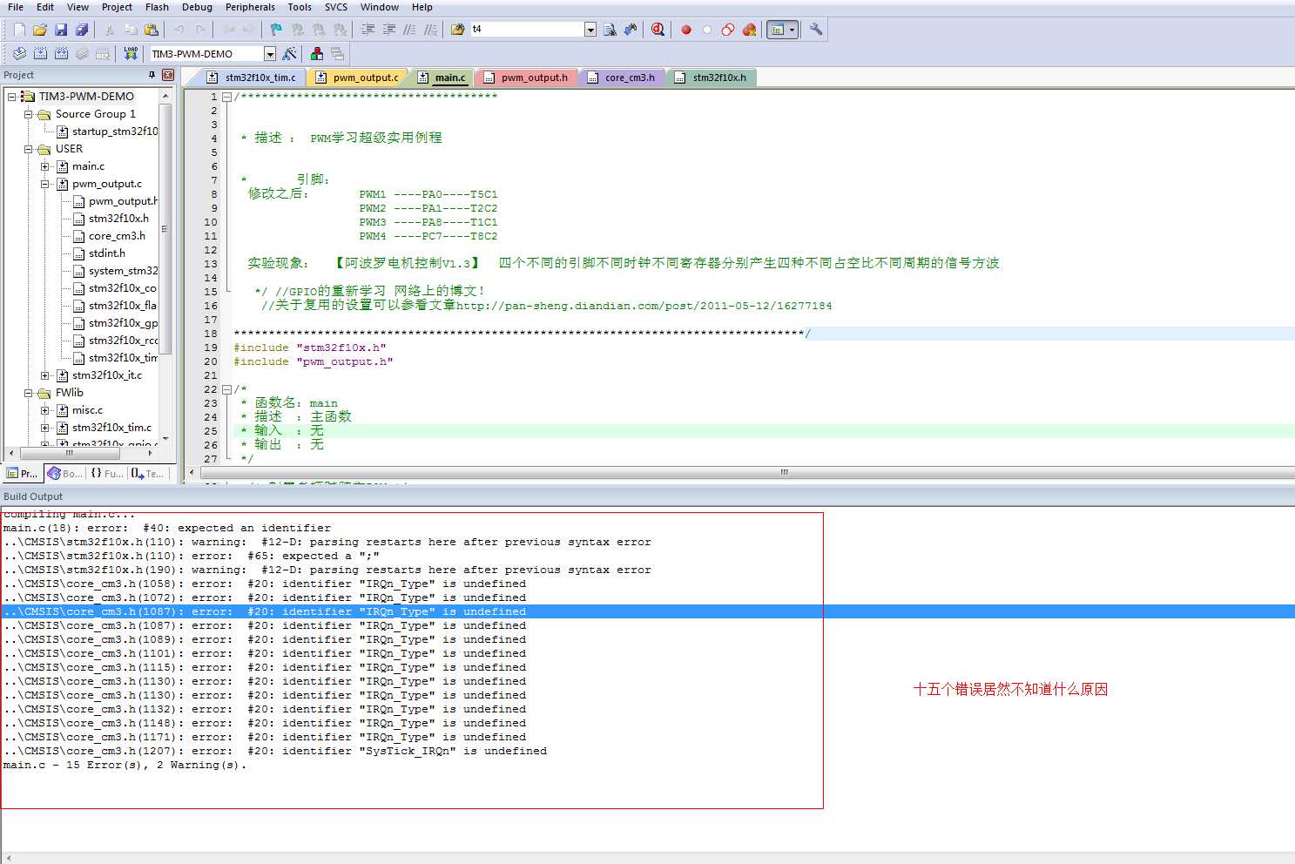The image size is (1295, 864).
Task: Open the Configuration wrench dialog
Action: point(816,30)
